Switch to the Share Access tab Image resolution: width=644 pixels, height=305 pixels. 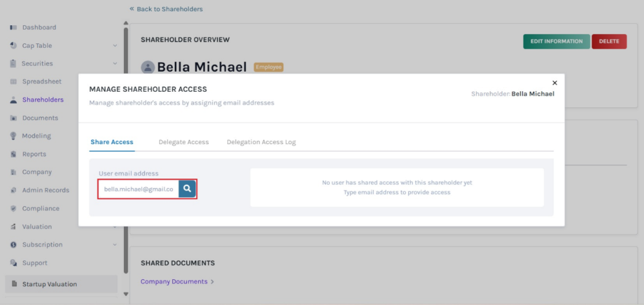point(112,142)
